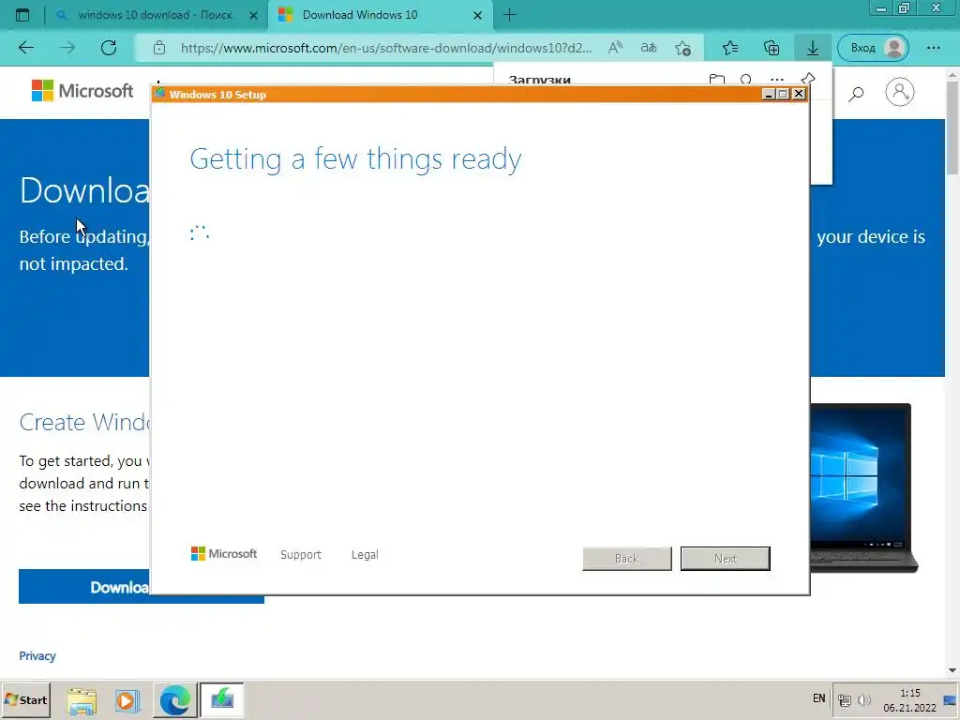Click the Windows 10 Setup taskbar icon
This screenshot has width=960, height=720.
221,700
